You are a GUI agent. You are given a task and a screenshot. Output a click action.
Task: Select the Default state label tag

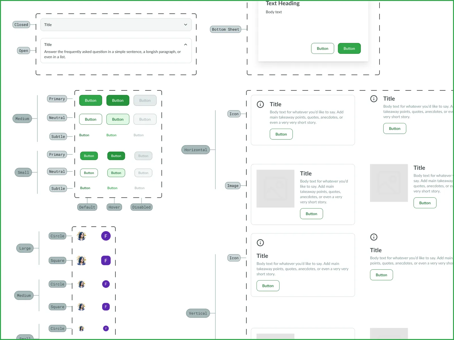(87, 207)
